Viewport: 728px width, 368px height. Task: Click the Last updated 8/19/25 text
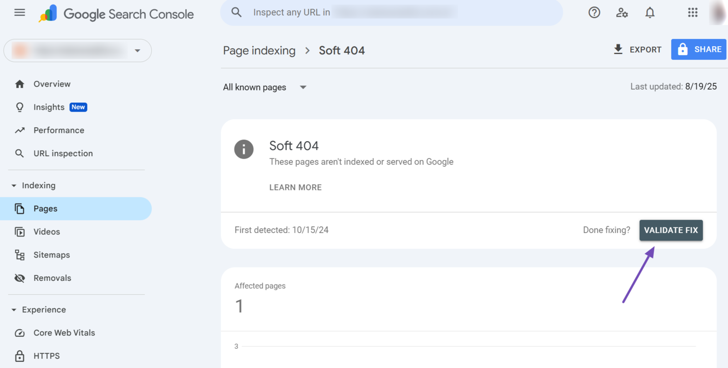673,87
